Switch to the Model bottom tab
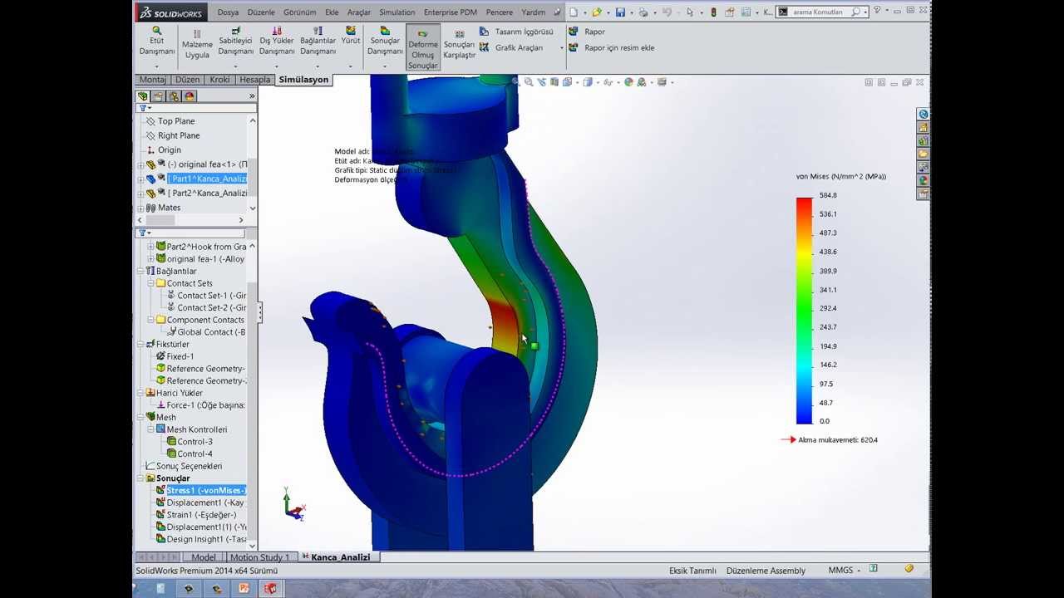The image size is (1064, 598). (204, 557)
